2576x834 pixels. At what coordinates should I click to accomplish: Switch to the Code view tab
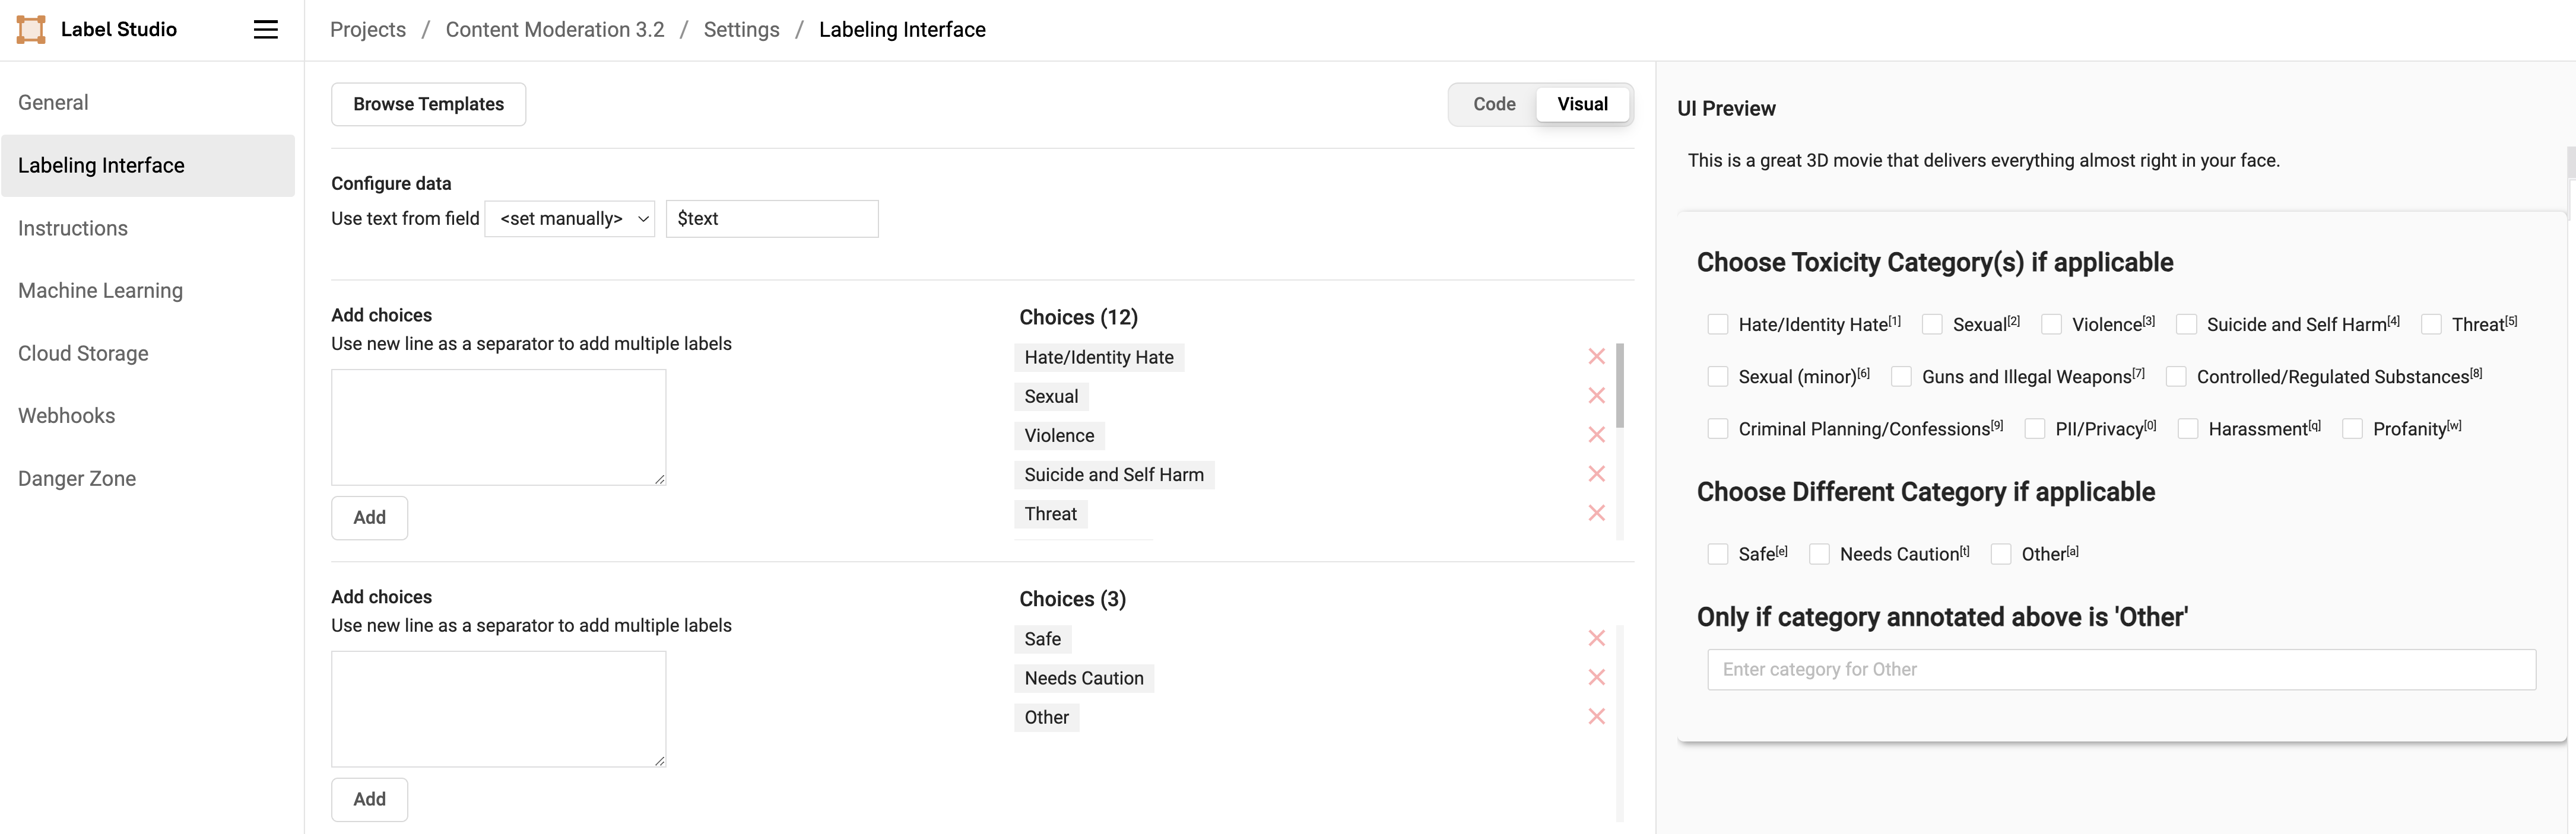1494,104
